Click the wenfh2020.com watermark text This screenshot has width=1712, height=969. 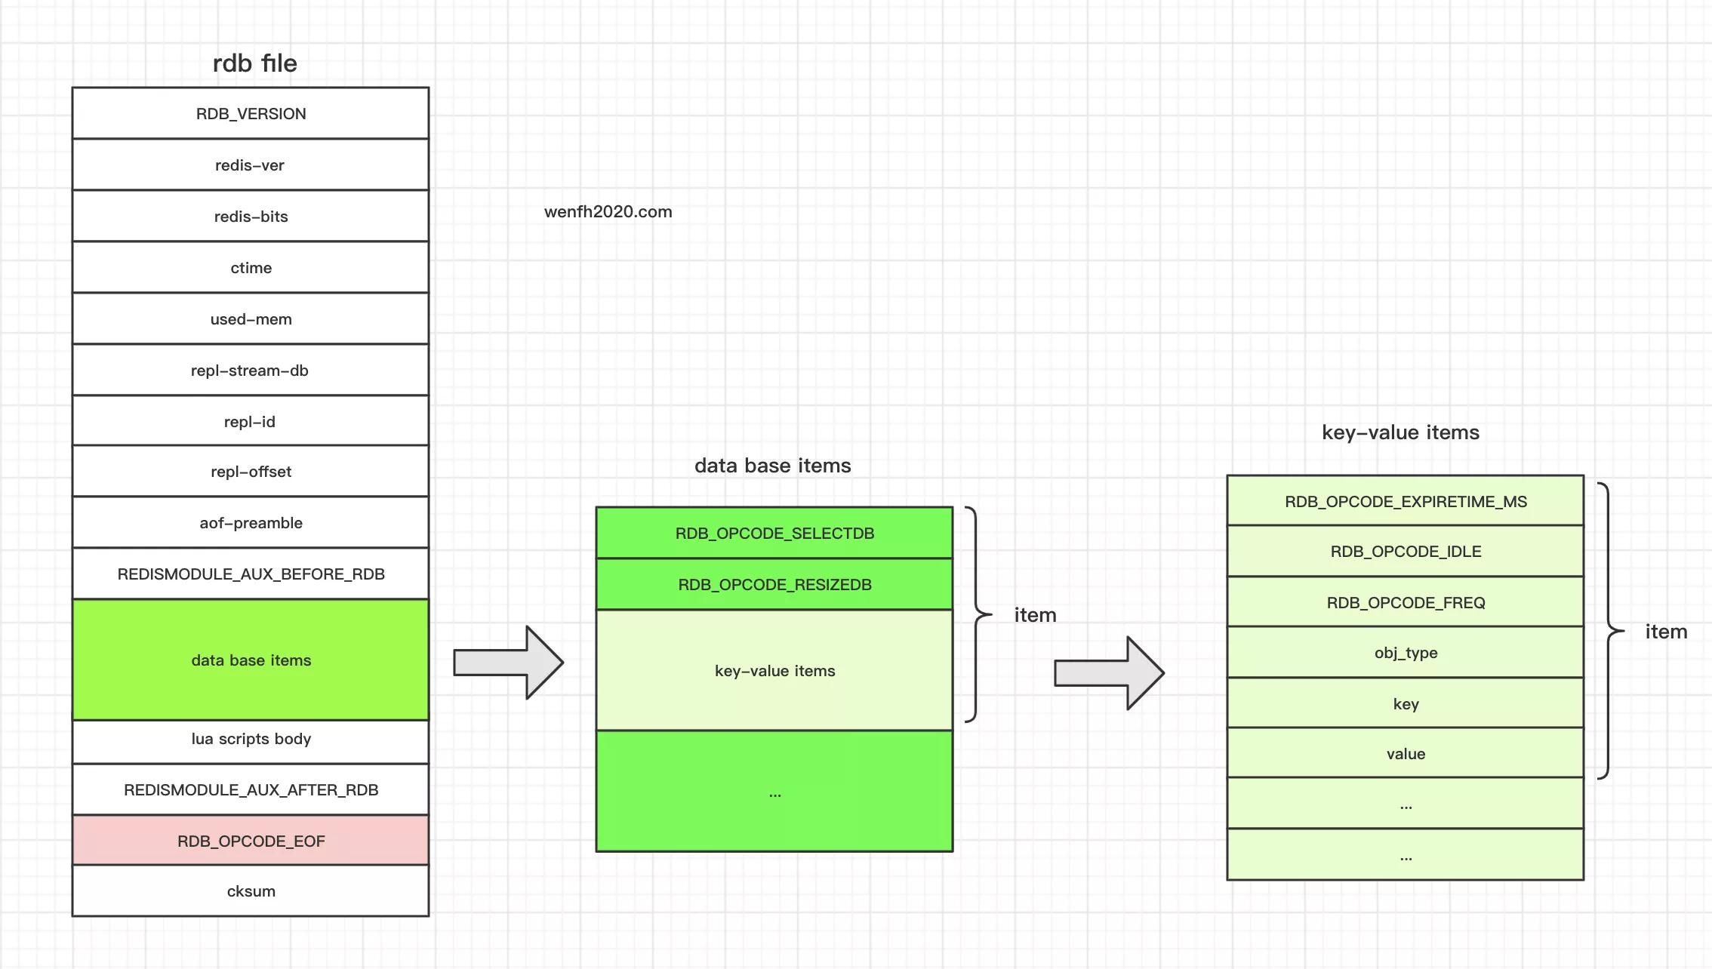(608, 212)
